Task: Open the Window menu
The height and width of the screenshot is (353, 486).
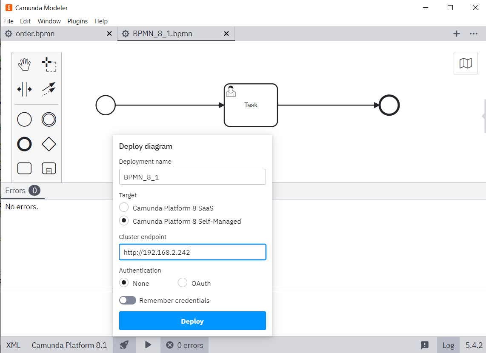Action: (x=49, y=21)
